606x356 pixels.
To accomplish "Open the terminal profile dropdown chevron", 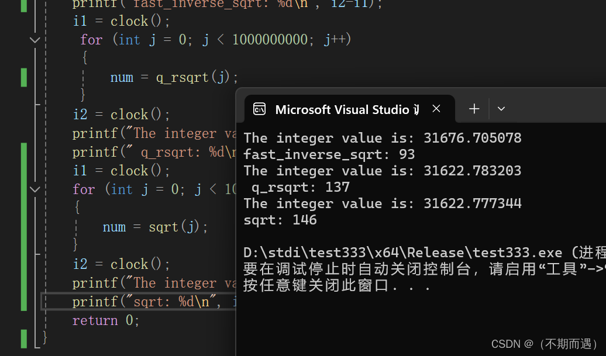I will point(501,109).
